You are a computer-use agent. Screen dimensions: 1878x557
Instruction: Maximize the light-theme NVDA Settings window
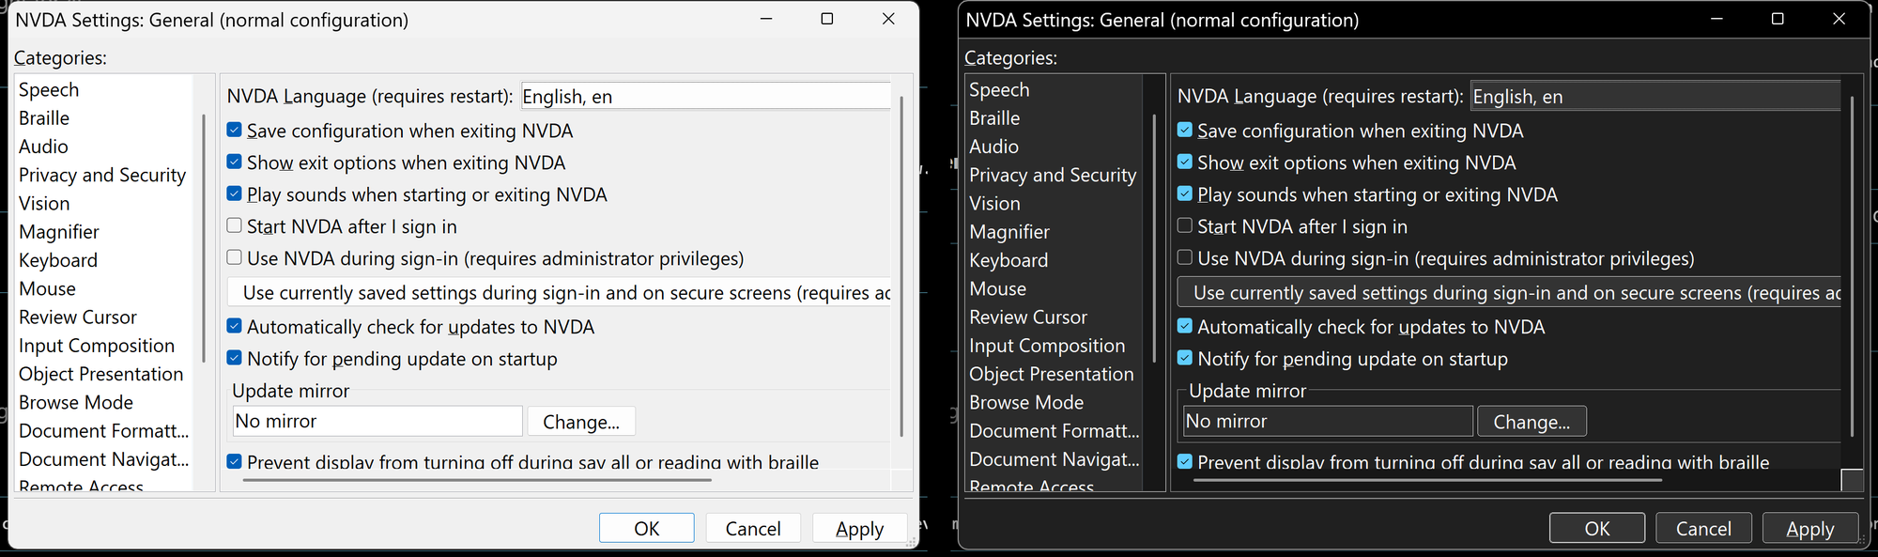tap(826, 19)
